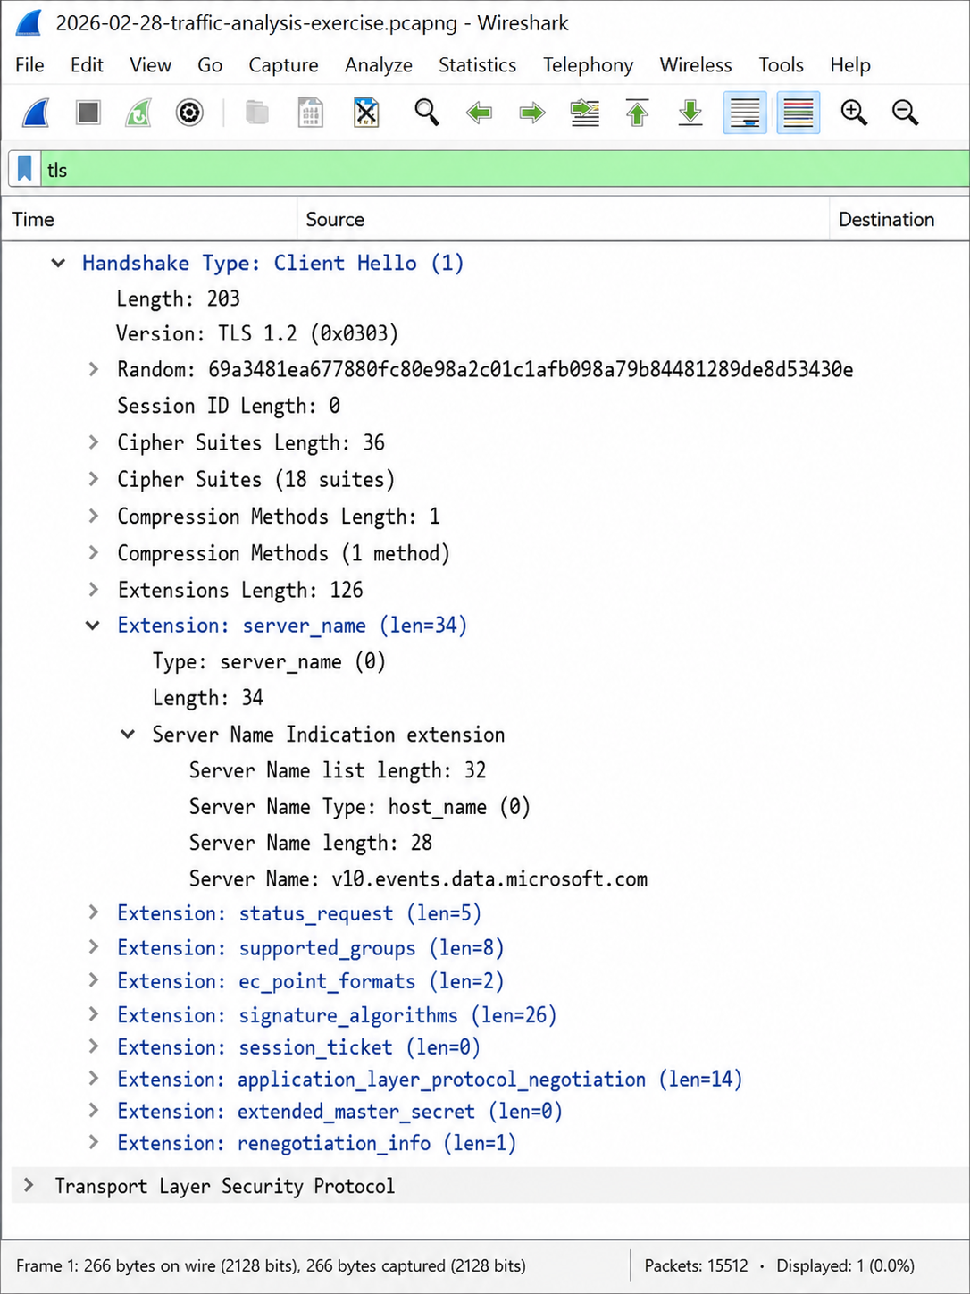
Task: Zoom in main window text
Action: 854,113
